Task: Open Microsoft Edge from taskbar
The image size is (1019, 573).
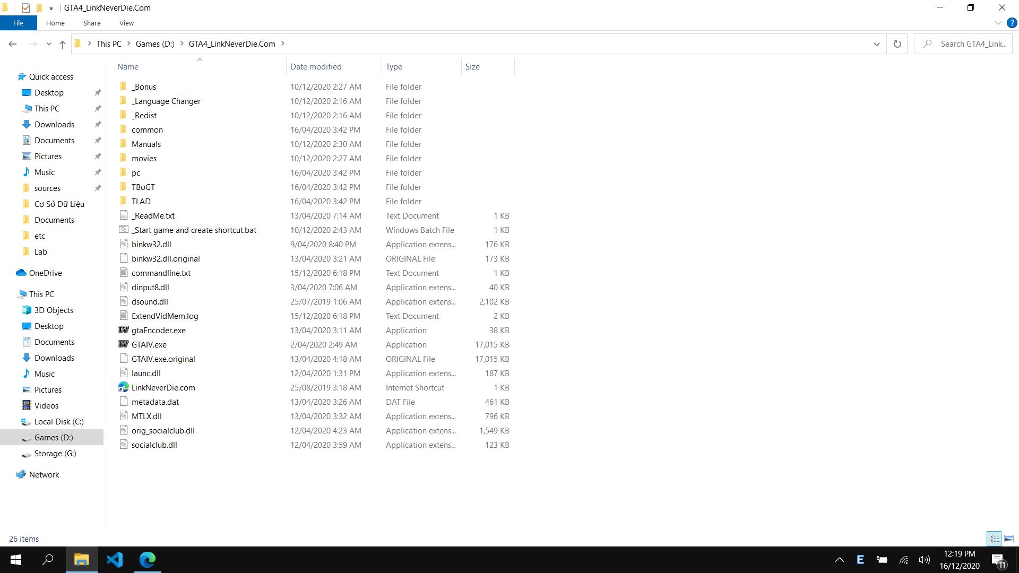Action: tap(148, 560)
